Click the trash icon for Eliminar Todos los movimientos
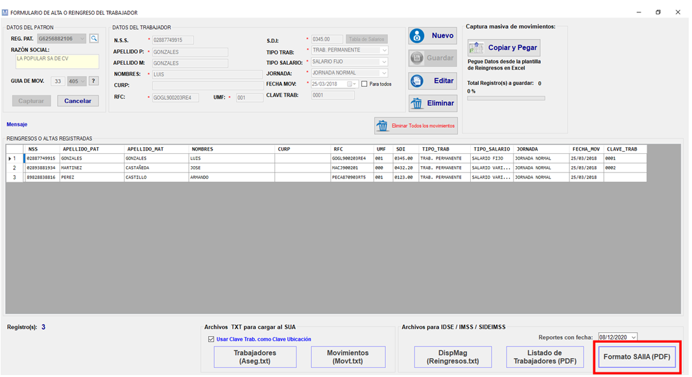The image size is (692, 377). (x=382, y=126)
